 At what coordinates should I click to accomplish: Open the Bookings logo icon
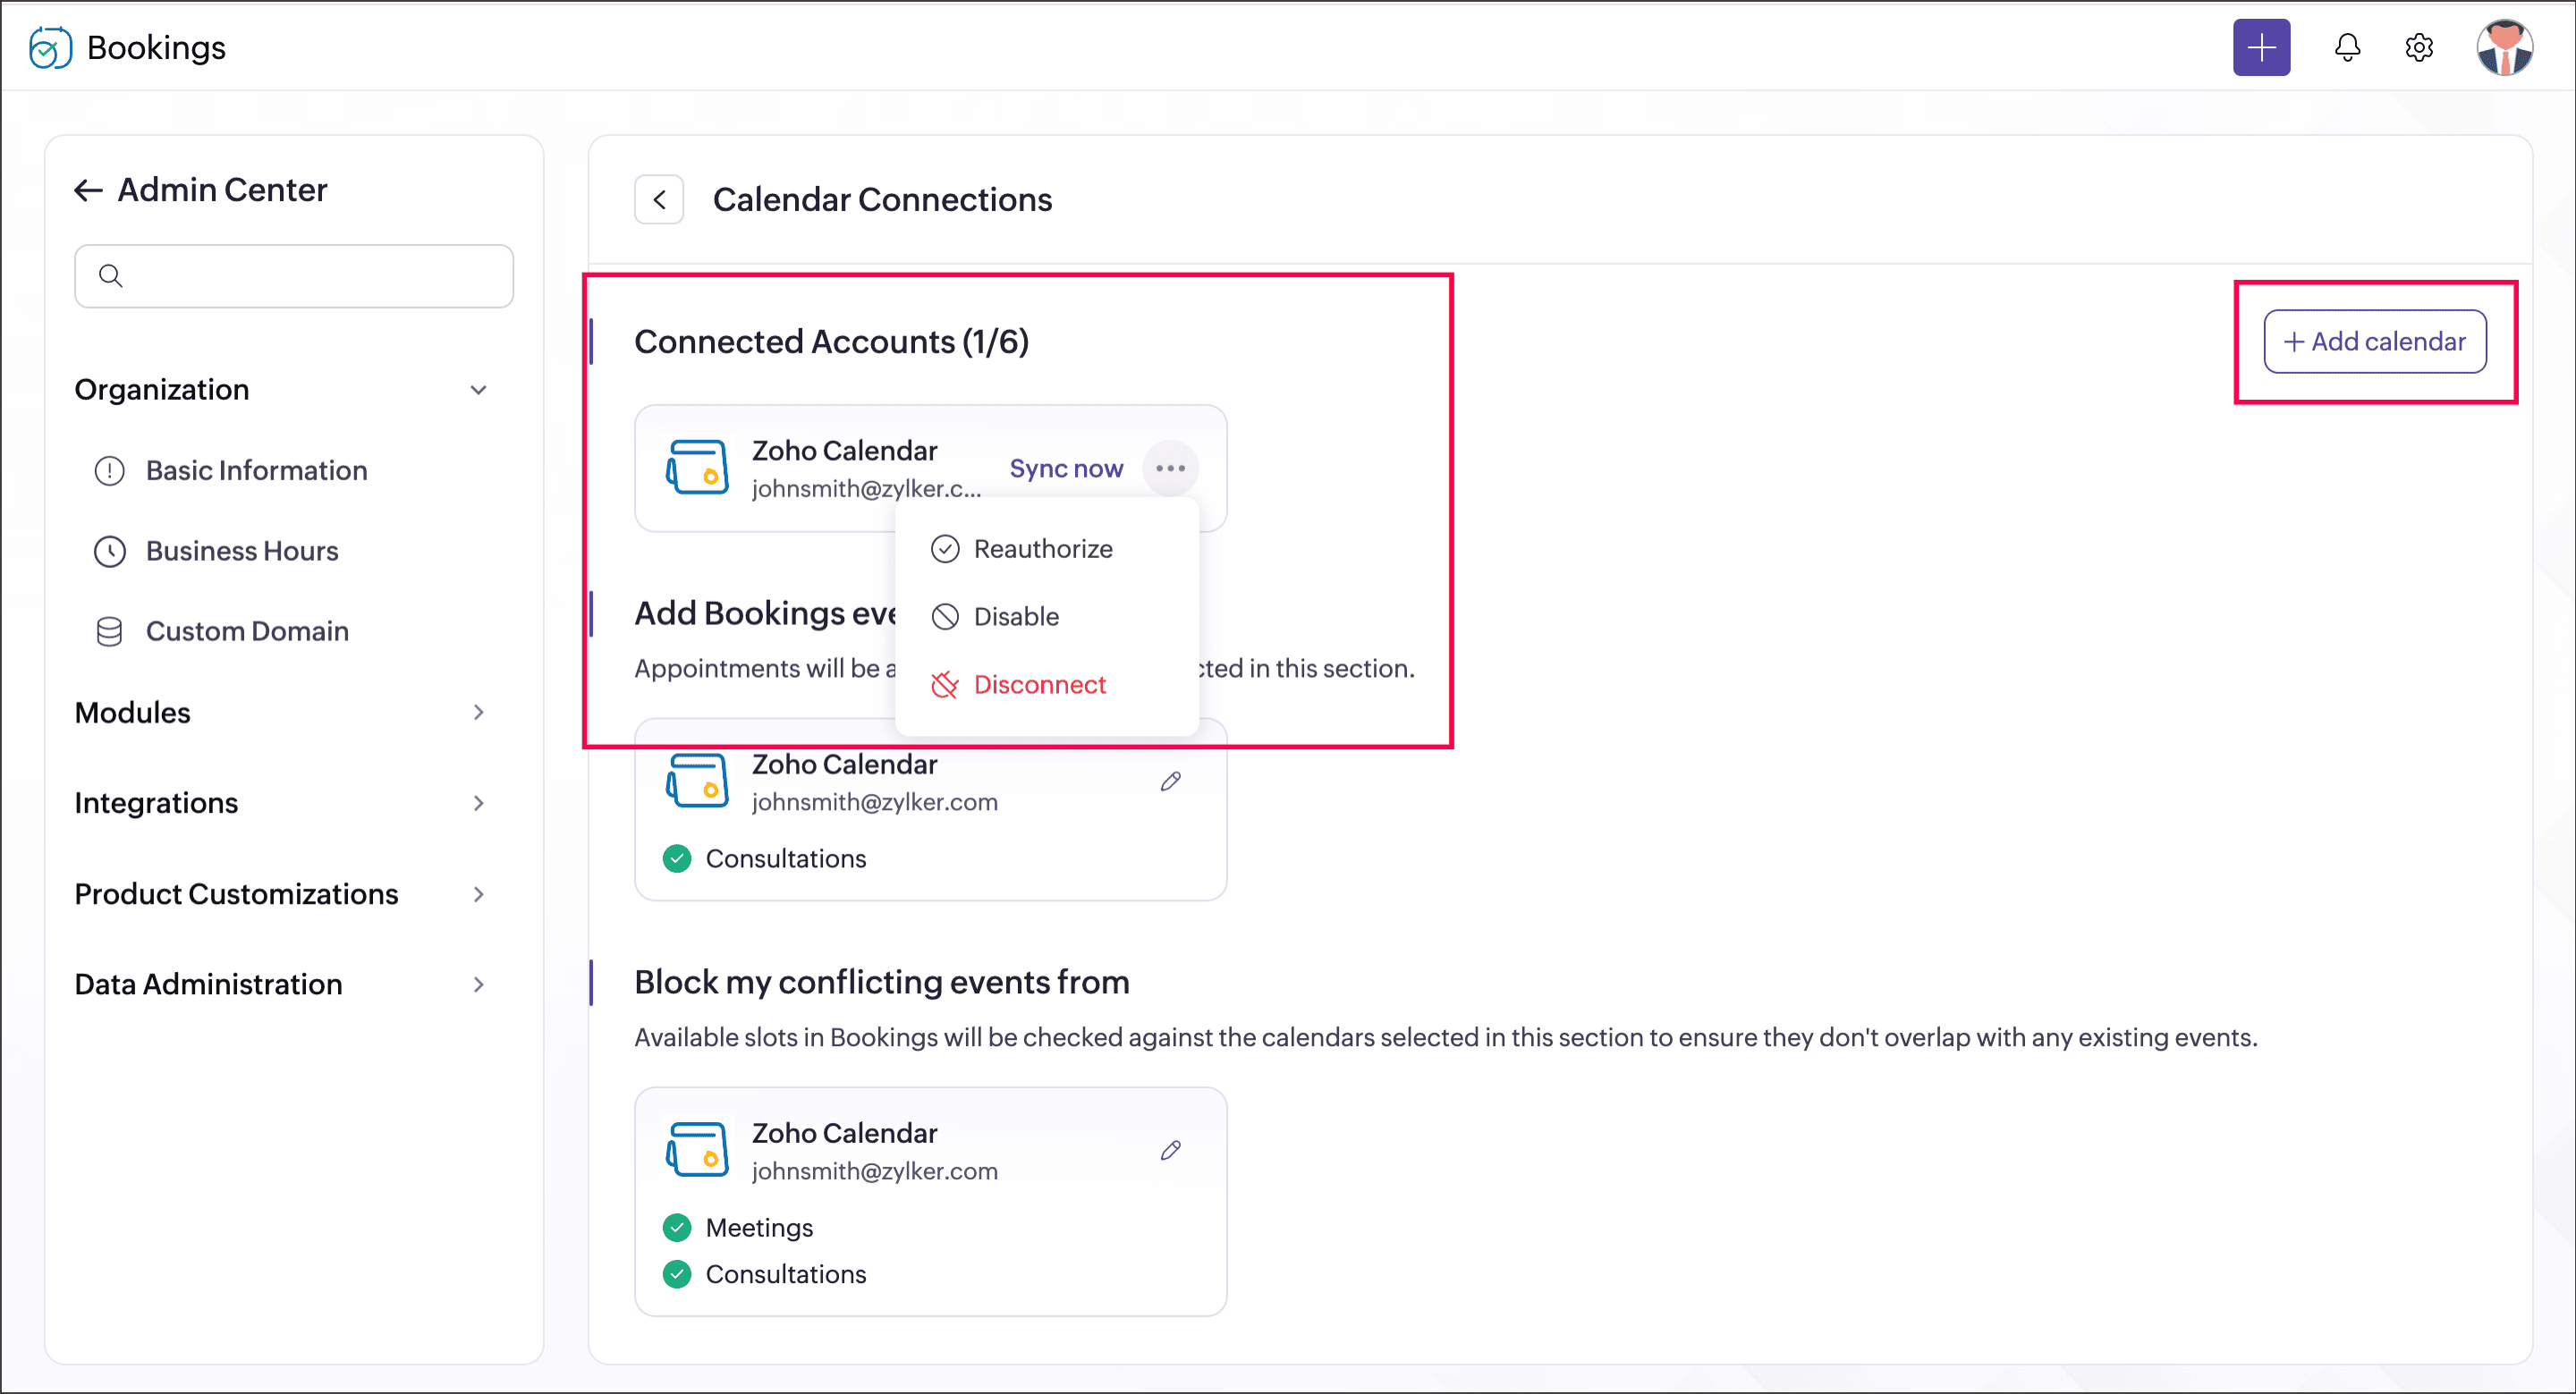(x=50, y=47)
